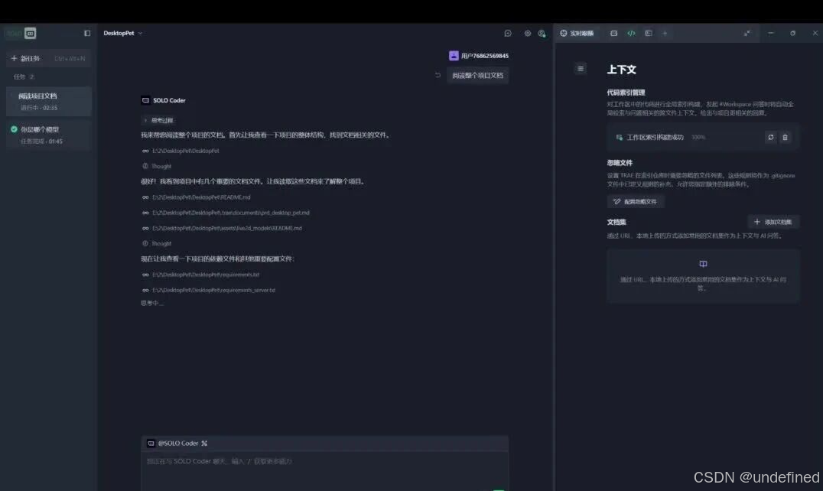
Task: Click the 代码索引管理 section title
Action: point(626,93)
